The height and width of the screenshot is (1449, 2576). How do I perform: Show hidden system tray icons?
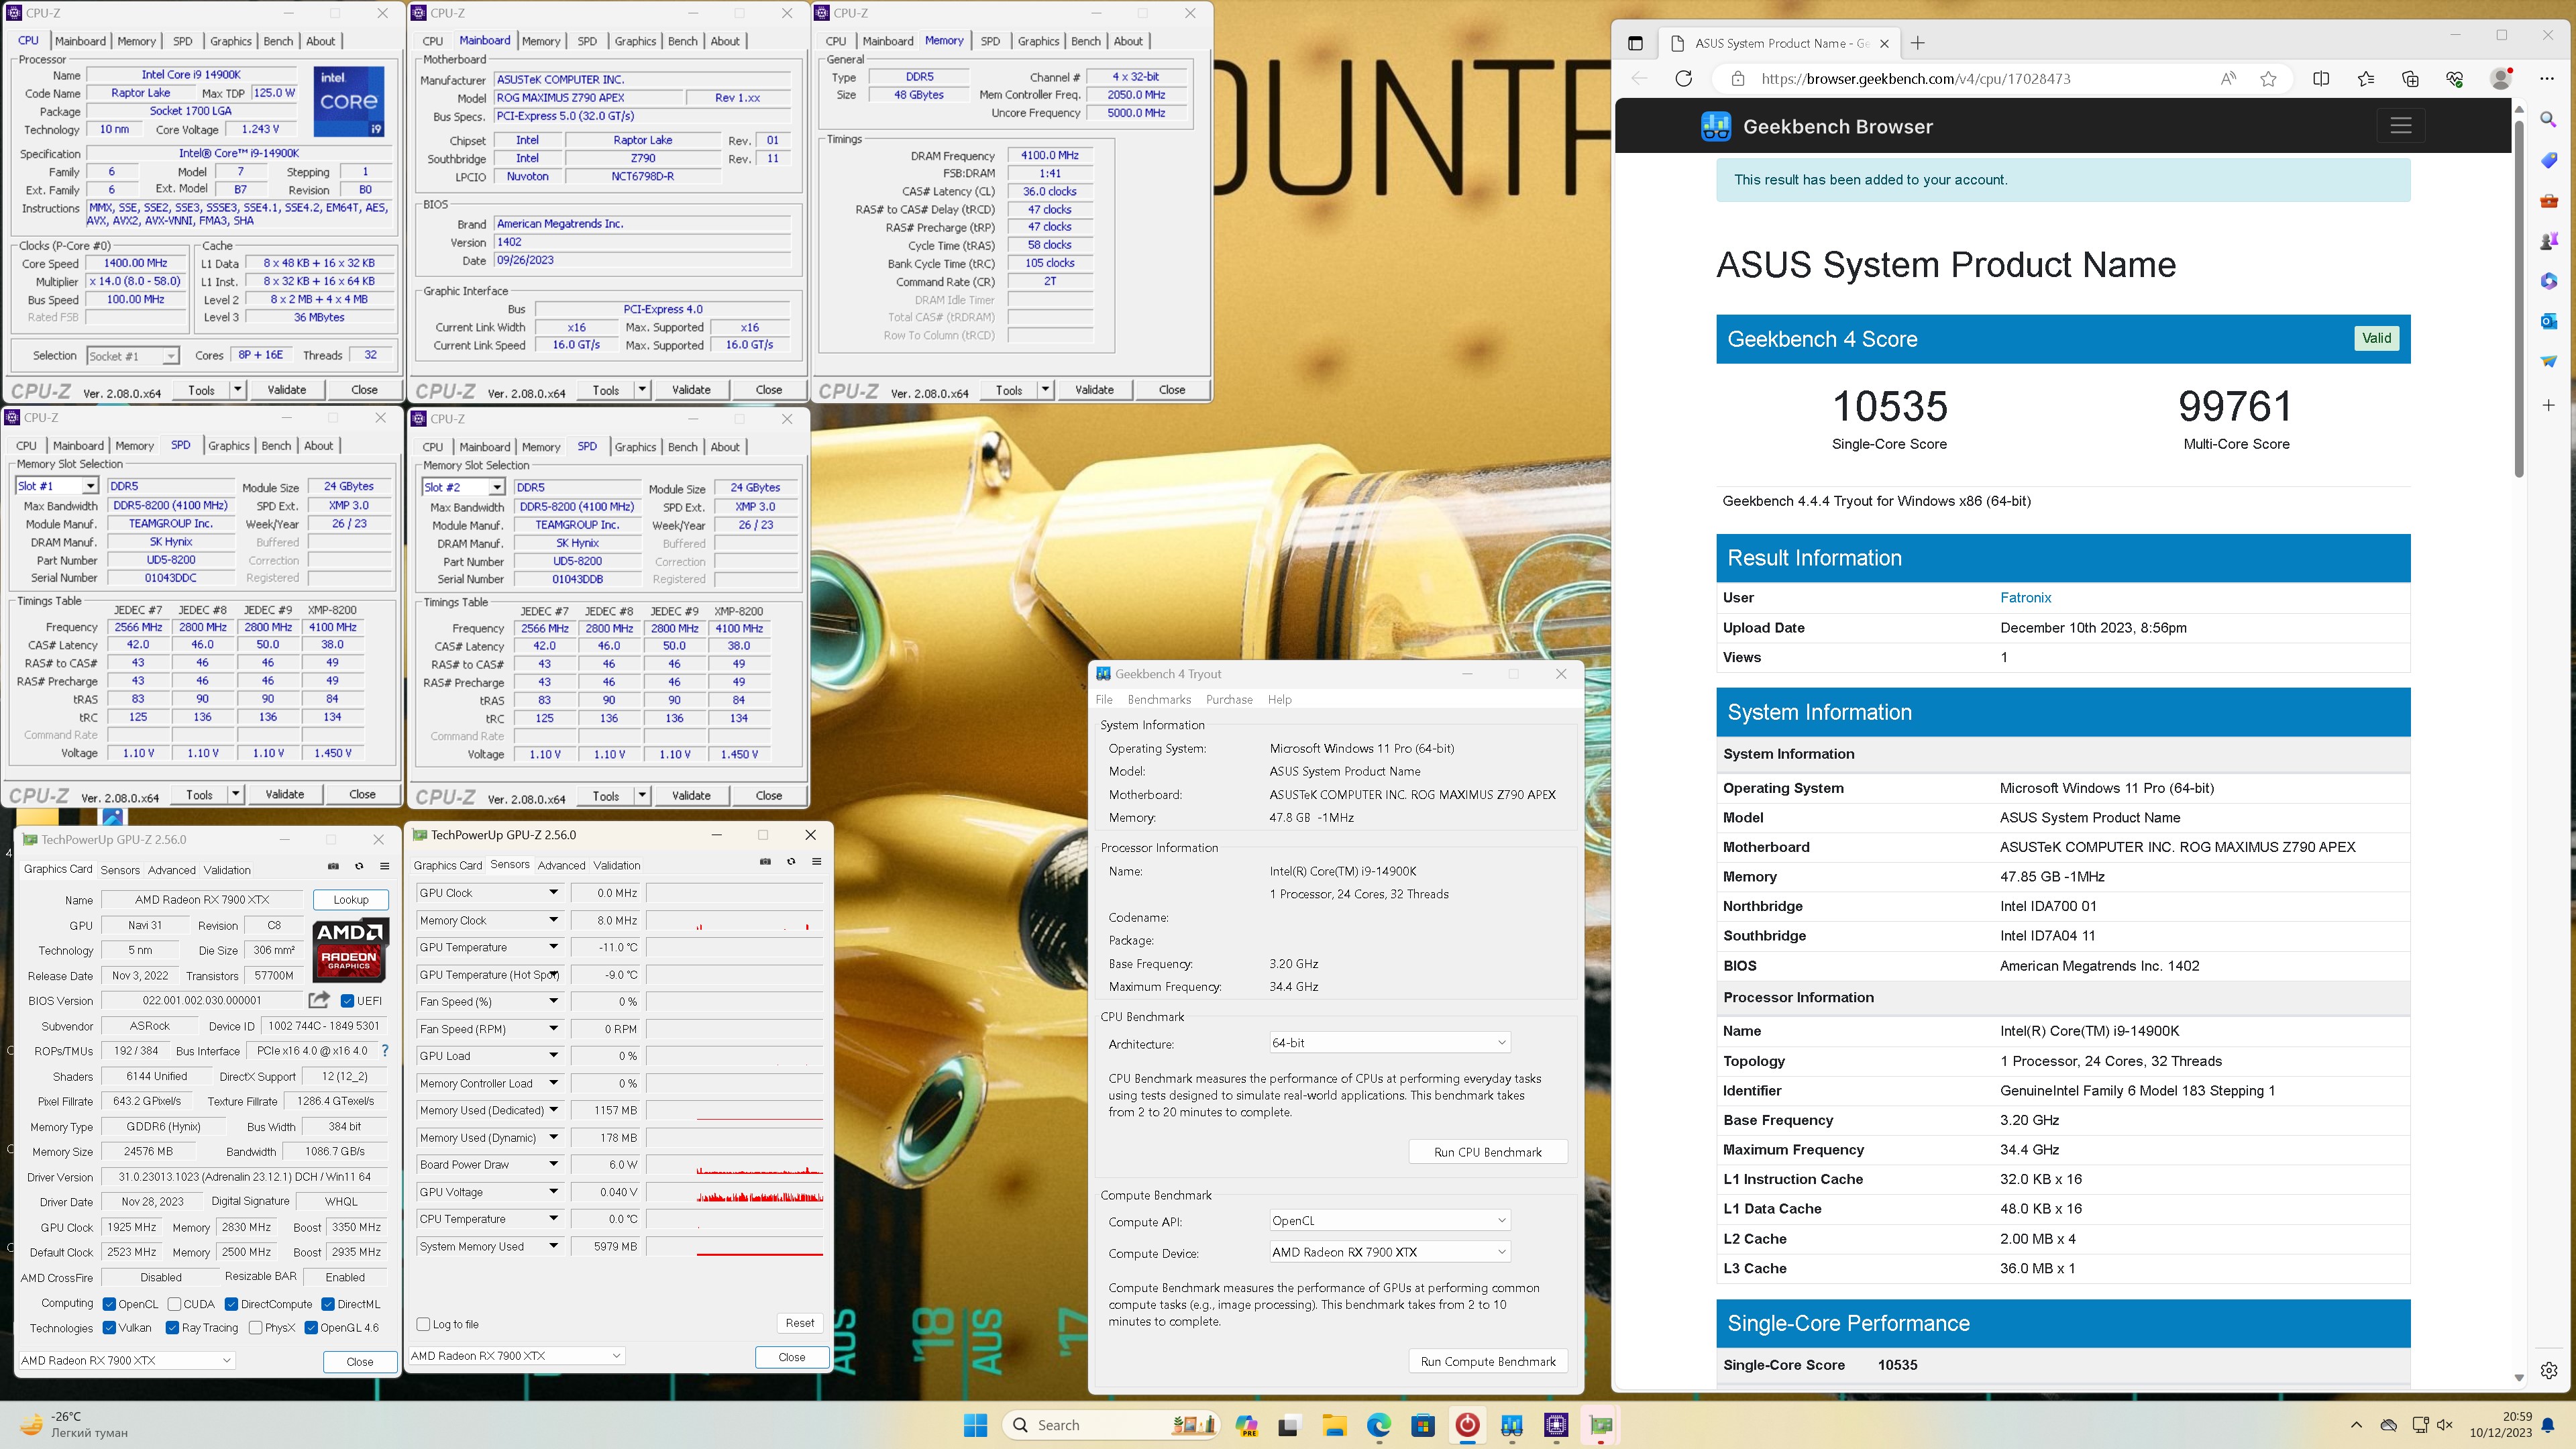point(2356,1425)
